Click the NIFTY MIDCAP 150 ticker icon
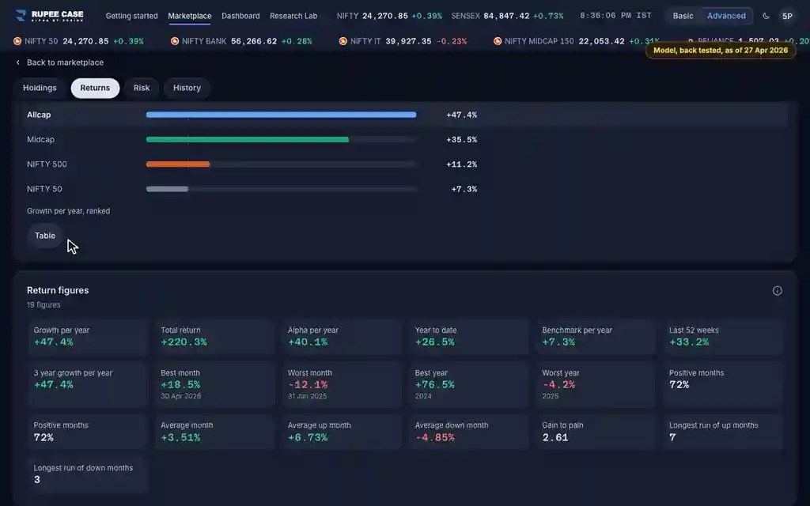This screenshot has width=810, height=506. [x=498, y=41]
